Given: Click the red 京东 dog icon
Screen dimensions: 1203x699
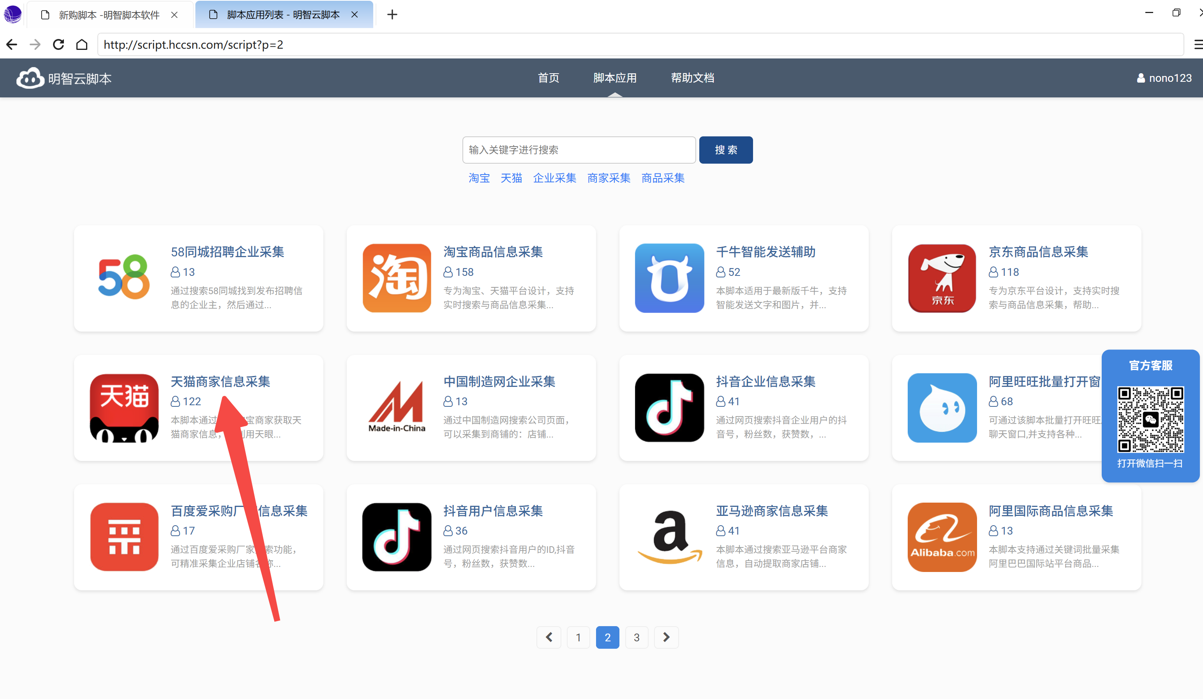Looking at the screenshot, I should point(942,278).
